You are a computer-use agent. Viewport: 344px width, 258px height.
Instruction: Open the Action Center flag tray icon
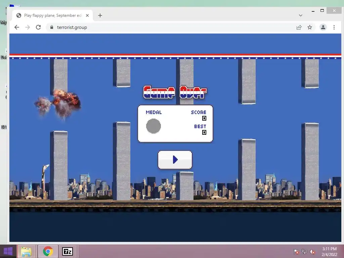[296, 251]
